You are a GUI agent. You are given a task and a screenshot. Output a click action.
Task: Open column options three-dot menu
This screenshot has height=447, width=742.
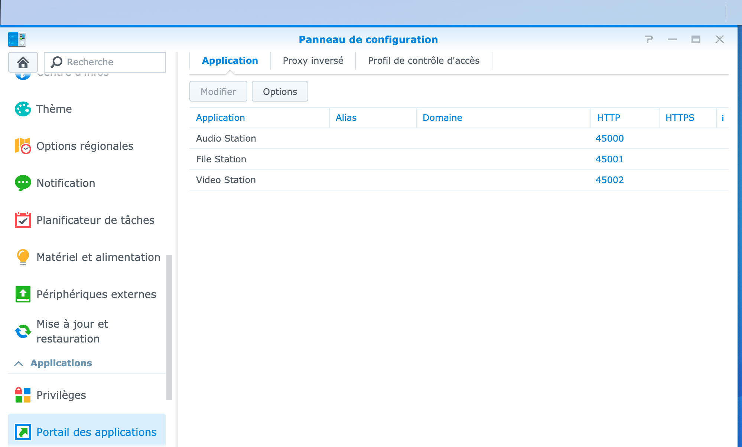tap(723, 118)
